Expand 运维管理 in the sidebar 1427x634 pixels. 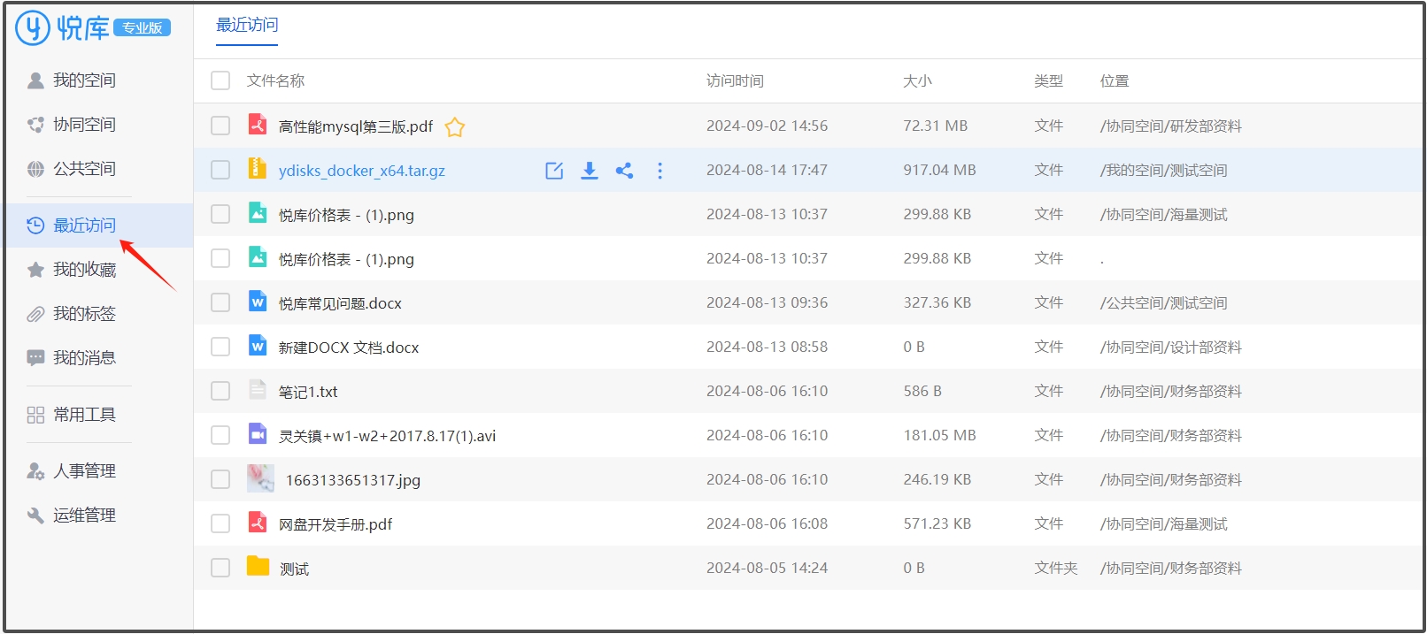point(84,516)
